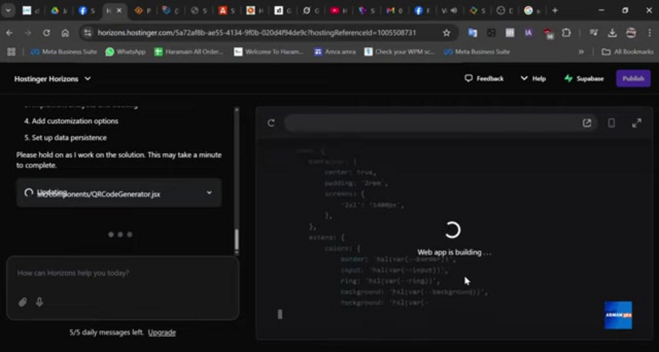
Task: Bookmark this page with the star icon
Action: pyautogui.click(x=446, y=32)
